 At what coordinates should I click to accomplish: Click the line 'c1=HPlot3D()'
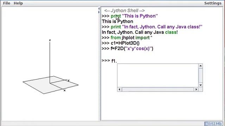[x=120, y=43]
